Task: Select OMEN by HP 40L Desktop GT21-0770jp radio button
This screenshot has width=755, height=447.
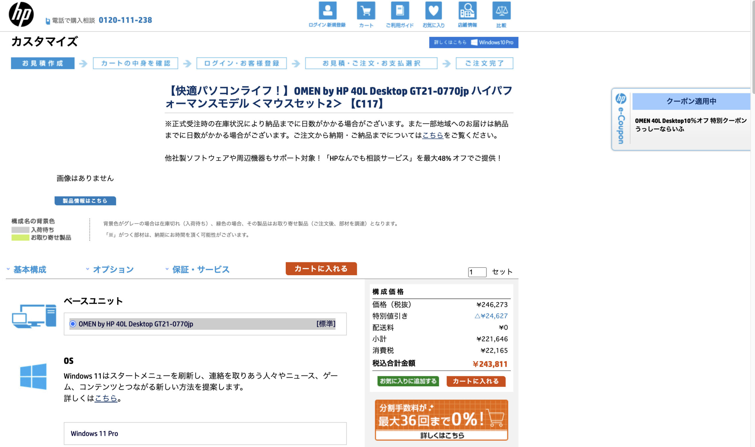Action: click(73, 324)
